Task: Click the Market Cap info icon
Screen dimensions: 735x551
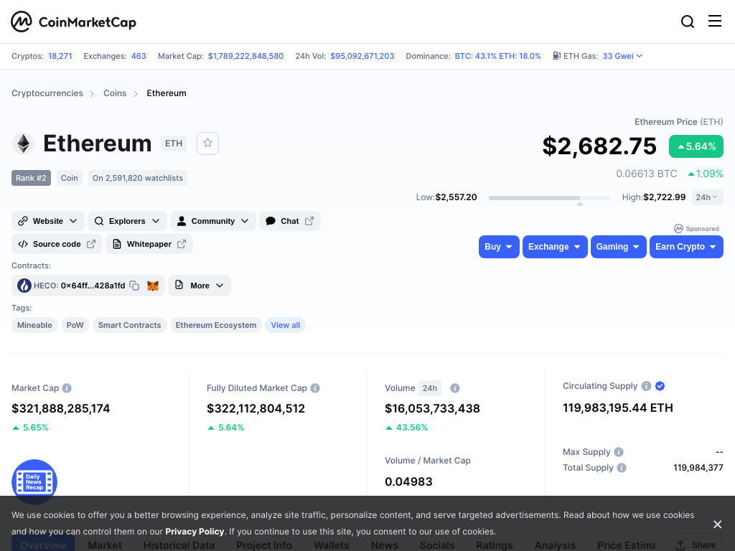Action: (67, 388)
